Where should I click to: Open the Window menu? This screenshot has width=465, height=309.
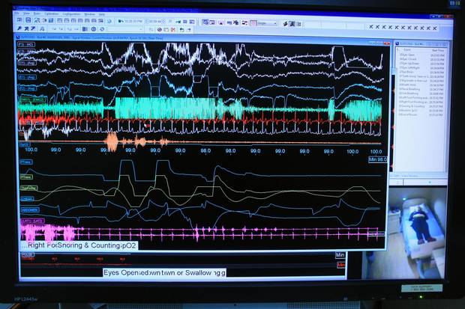pyautogui.click(x=89, y=14)
